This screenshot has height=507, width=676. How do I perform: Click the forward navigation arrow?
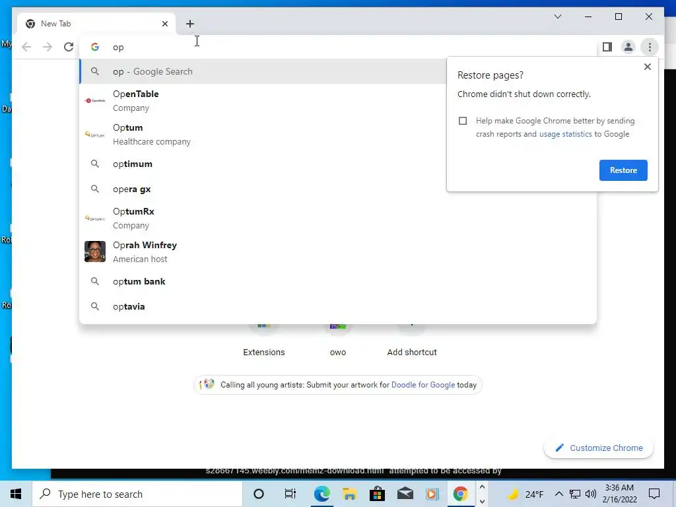click(x=48, y=47)
